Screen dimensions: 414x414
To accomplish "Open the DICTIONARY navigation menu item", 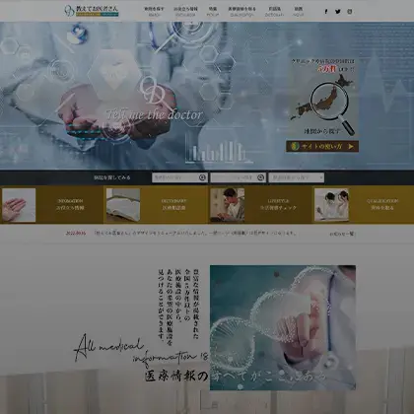I will click(274, 12).
